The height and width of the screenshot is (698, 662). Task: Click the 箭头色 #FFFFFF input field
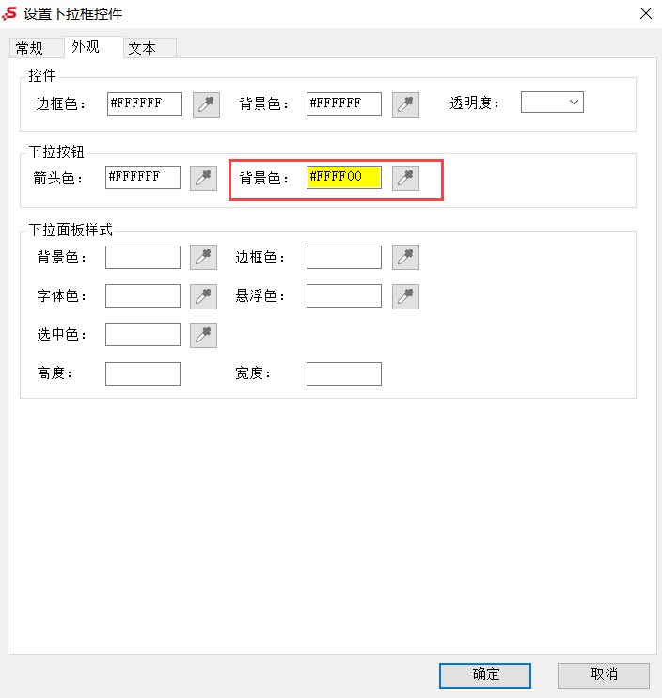[x=143, y=177]
